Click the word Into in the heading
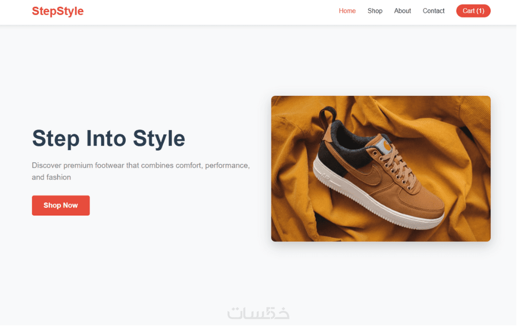The width and height of the screenshot is (517, 326). [x=106, y=138]
